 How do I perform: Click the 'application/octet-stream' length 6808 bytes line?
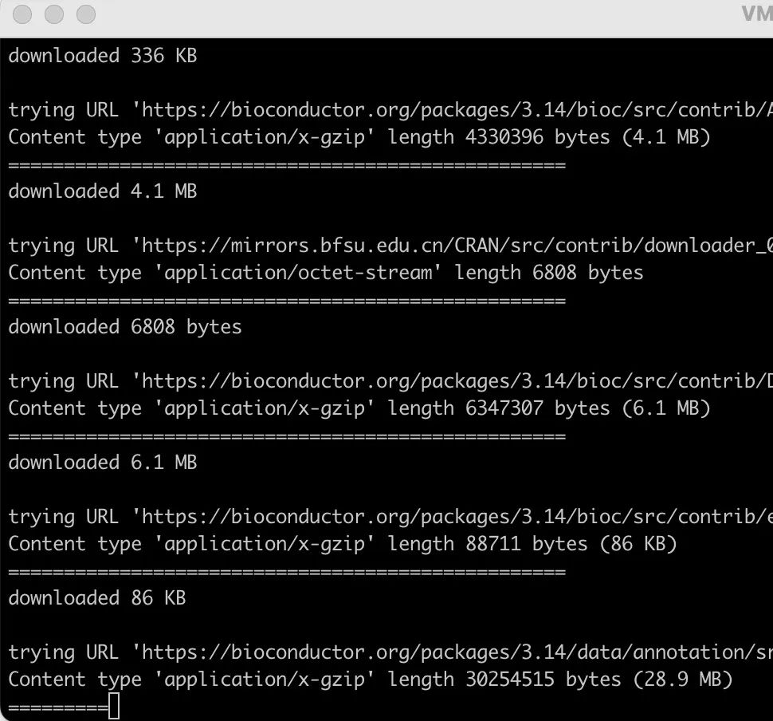tap(326, 273)
